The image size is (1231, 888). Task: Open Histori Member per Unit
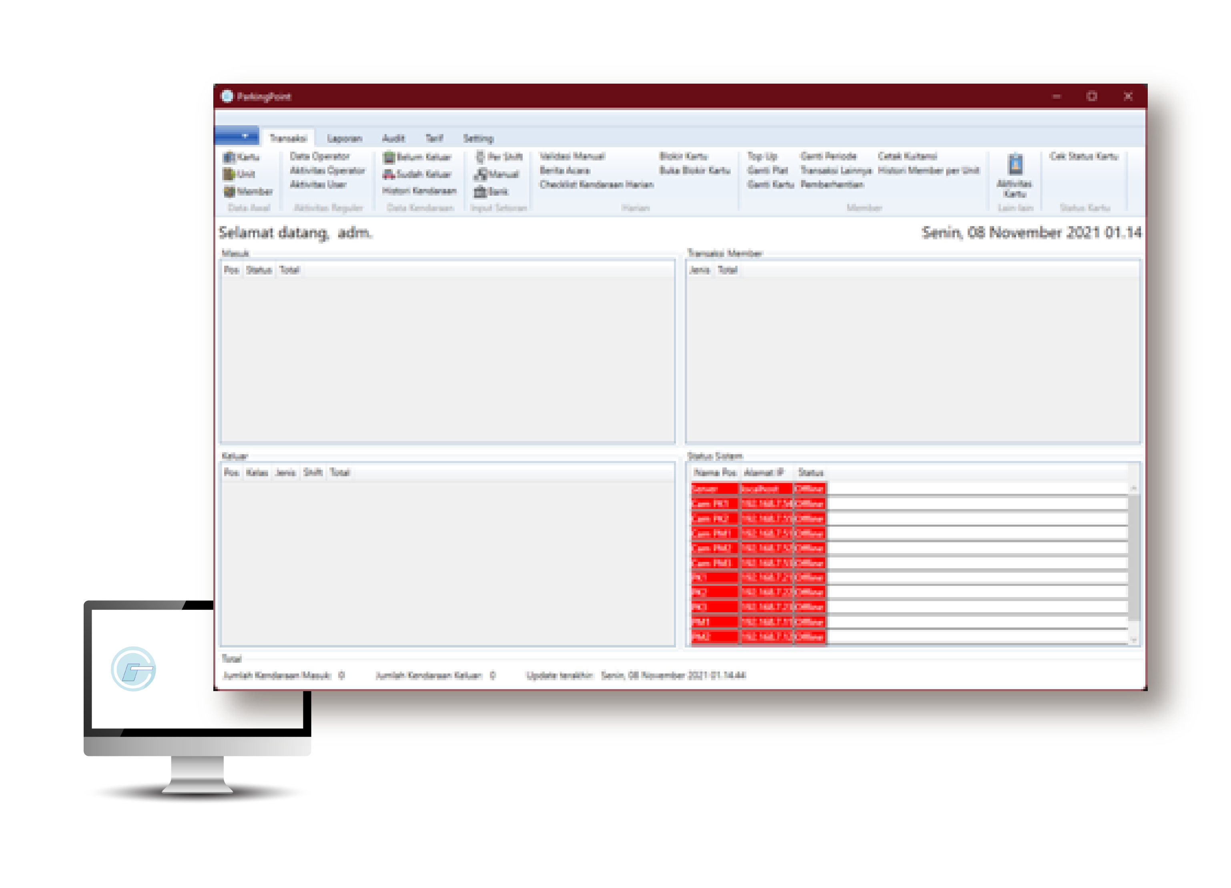(x=929, y=170)
